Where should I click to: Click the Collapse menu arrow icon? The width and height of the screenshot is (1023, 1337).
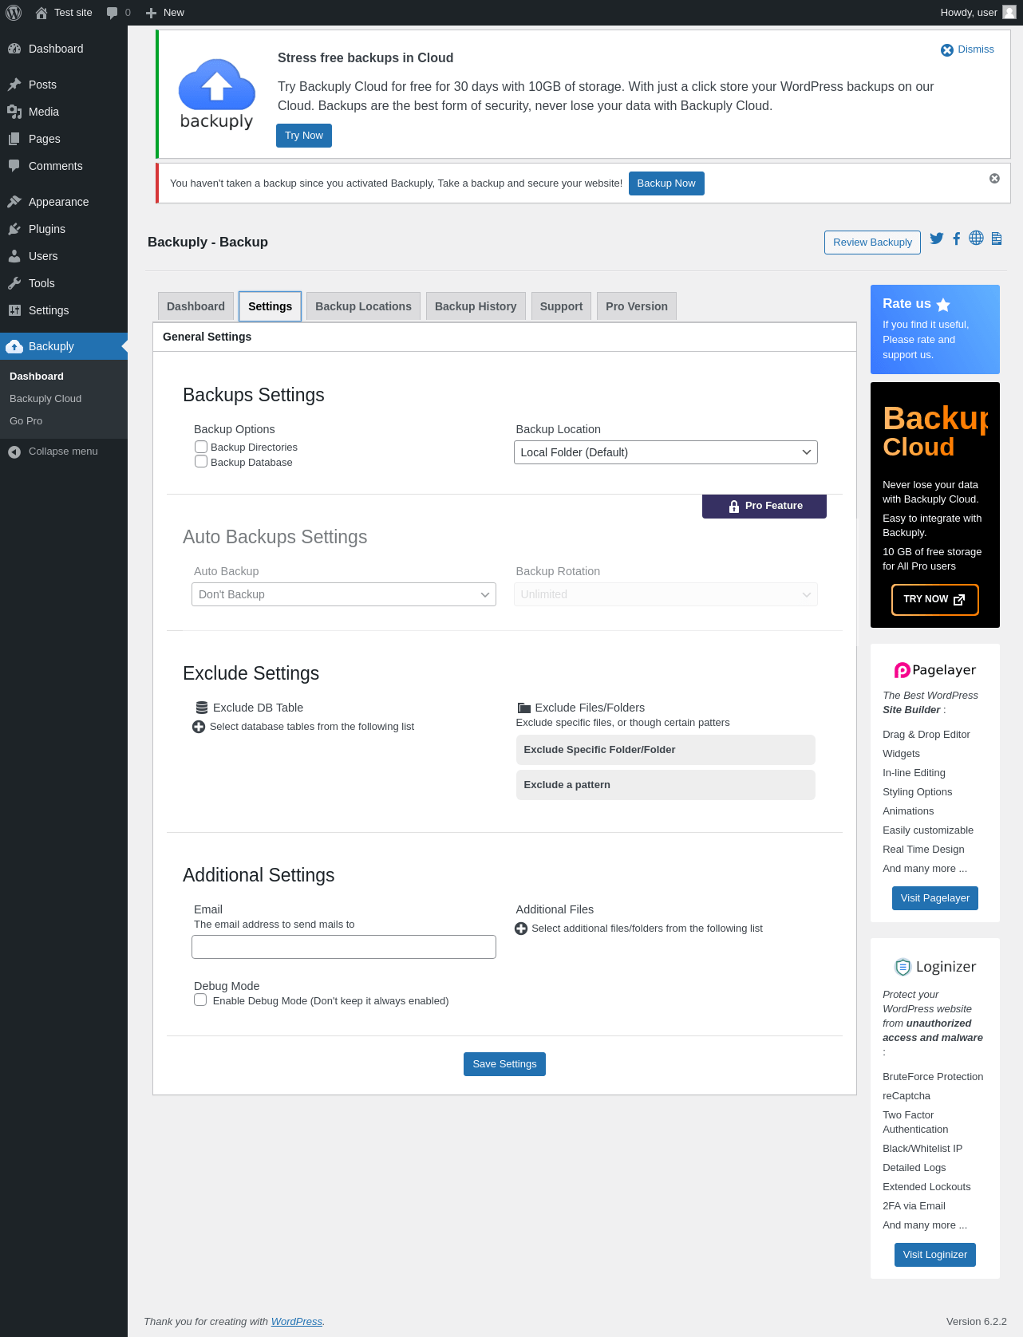coord(14,452)
